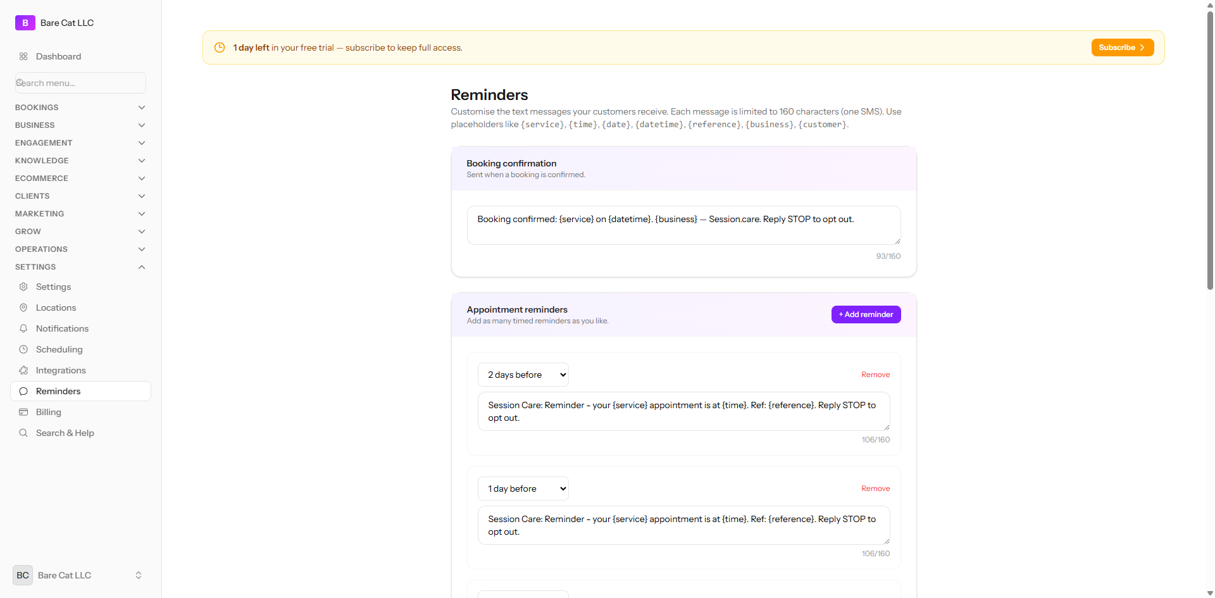
Task: Expand the BUSINESS section
Action: 80,125
